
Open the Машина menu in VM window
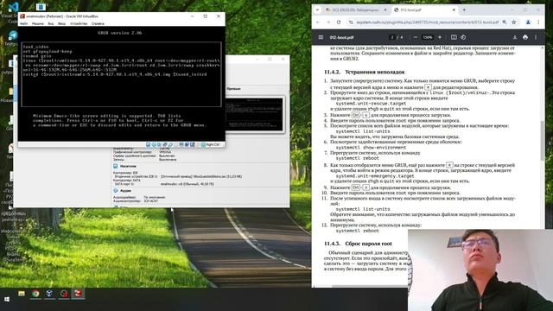coord(38,23)
